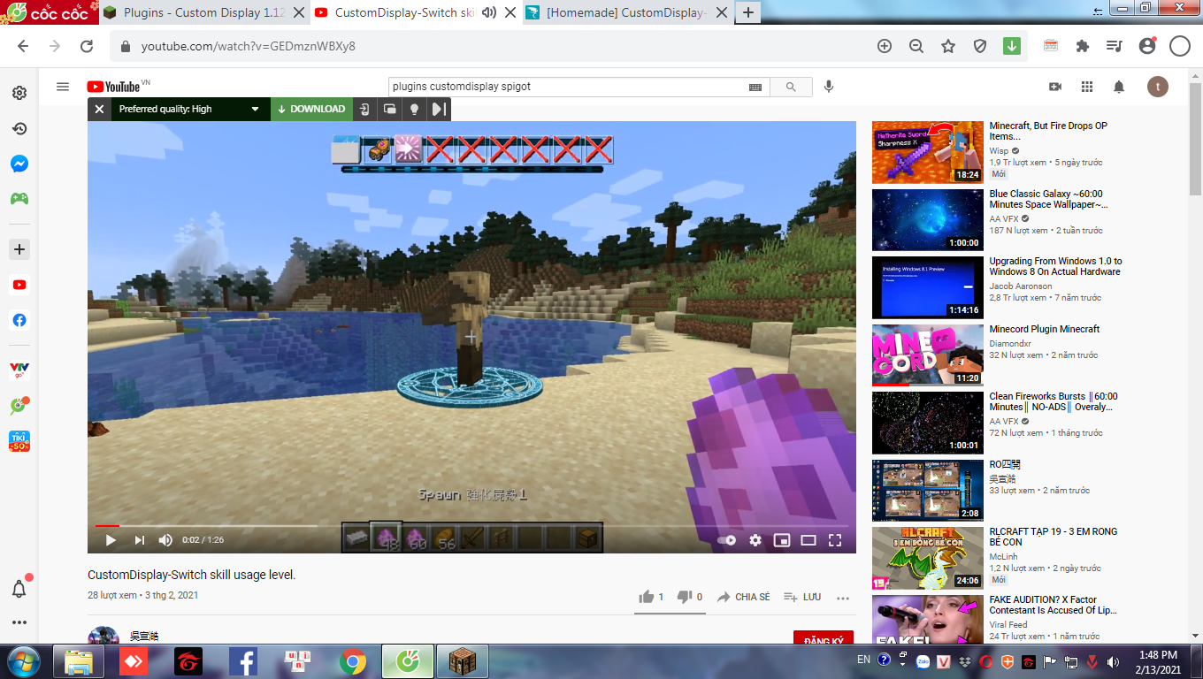Open the Windows Start button
Image resolution: width=1203 pixels, height=679 pixels.
pos(23,660)
